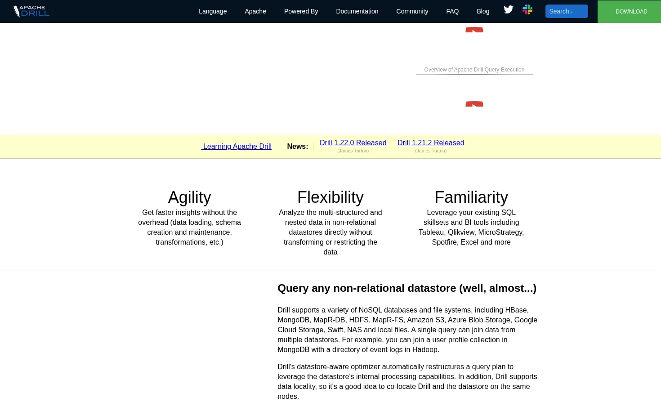The width and height of the screenshot is (661, 415).
Task: Play the upper YouTube video thumbnail
Action: [474, 30]
